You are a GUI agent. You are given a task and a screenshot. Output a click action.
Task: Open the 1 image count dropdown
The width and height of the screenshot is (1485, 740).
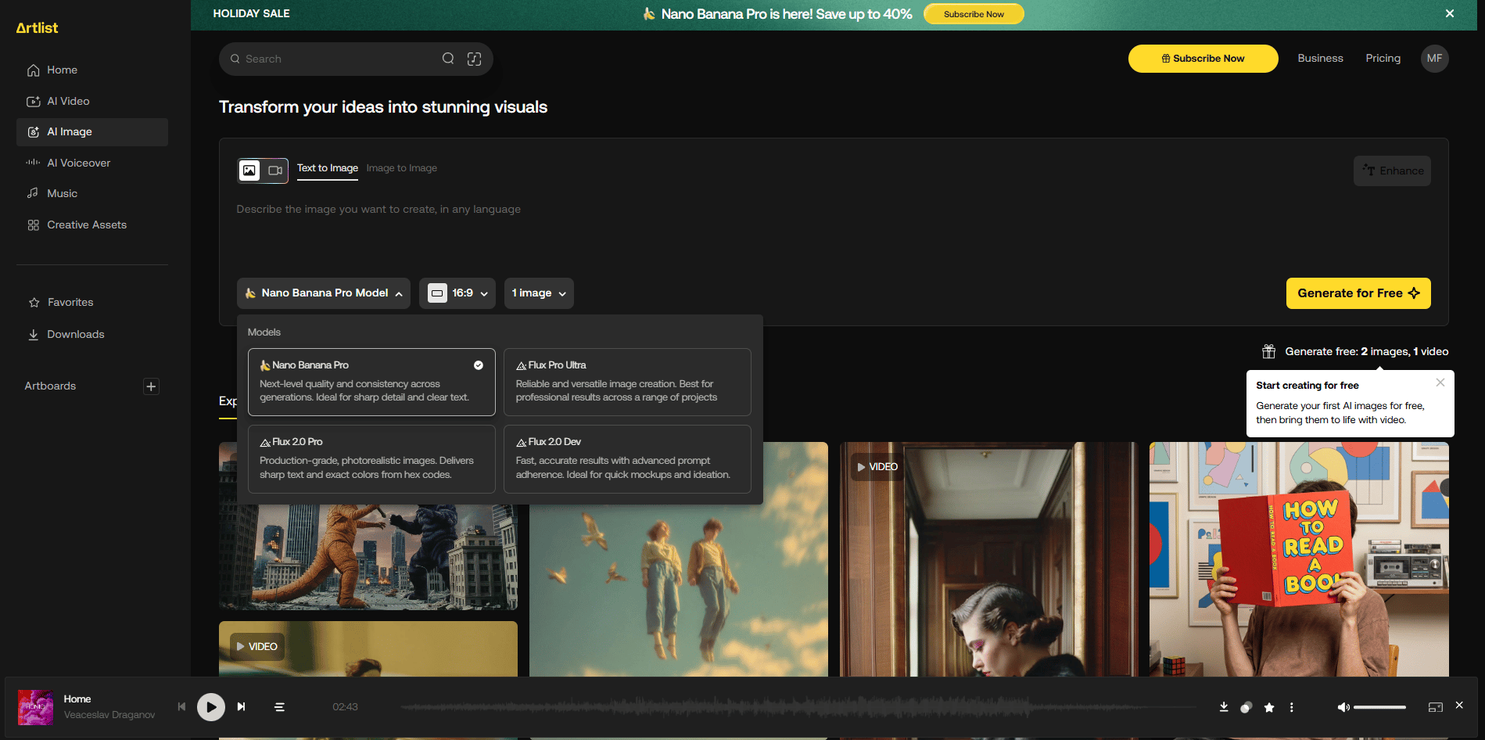pyautogui.click(x=539, y=293)
